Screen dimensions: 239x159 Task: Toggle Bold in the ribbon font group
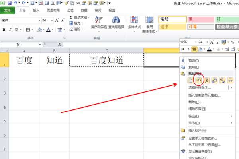4,30
